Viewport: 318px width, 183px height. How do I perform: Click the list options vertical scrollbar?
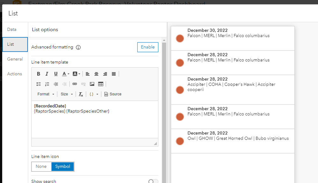pos(164,113)
